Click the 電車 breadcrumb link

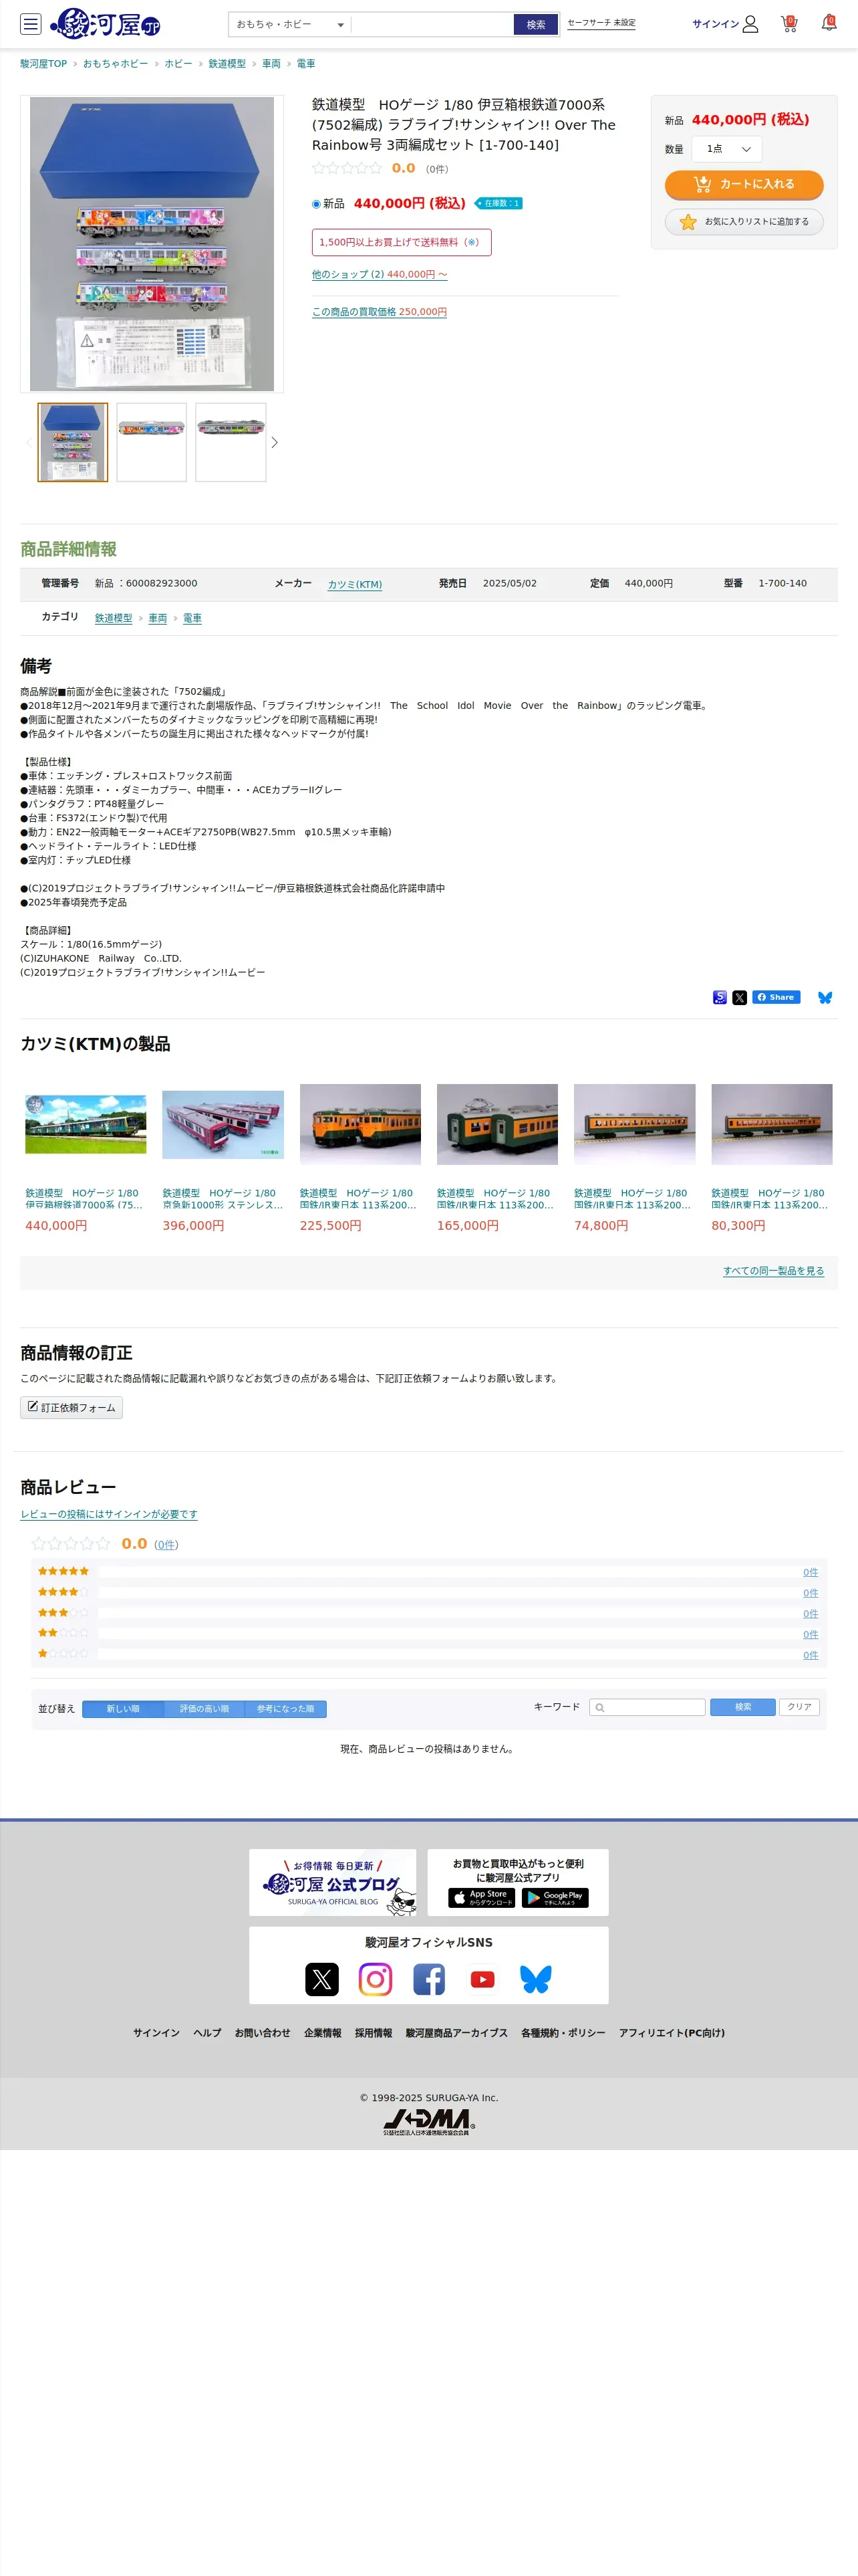pyautogui.click(x=305, y=64)
